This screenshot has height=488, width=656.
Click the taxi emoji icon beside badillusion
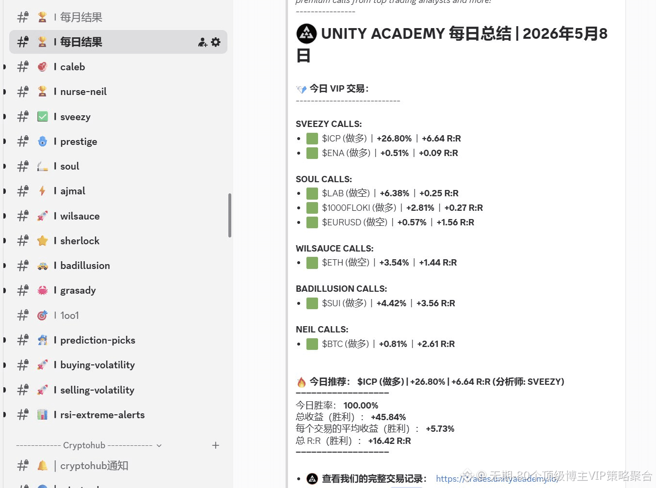coord(43,266)
